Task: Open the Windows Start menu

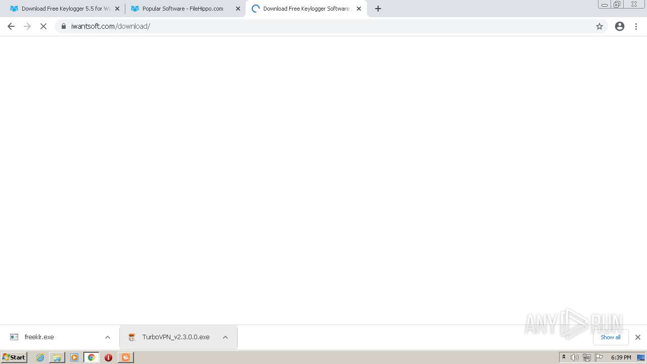Action: [x=14, y=357]
